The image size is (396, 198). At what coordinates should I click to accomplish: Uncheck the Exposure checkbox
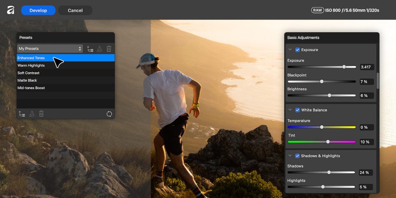297,50
